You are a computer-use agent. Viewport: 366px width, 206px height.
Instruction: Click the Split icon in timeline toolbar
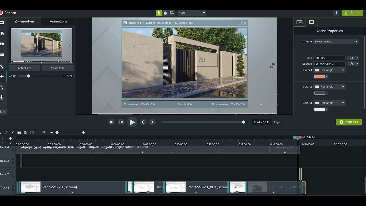point(32,132)
